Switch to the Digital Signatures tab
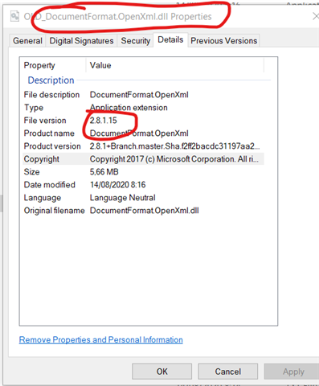Image resolution: width=319 pixels, height=386 pixels. 81,41
